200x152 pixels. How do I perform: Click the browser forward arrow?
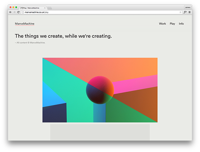(x=14, y=12)
